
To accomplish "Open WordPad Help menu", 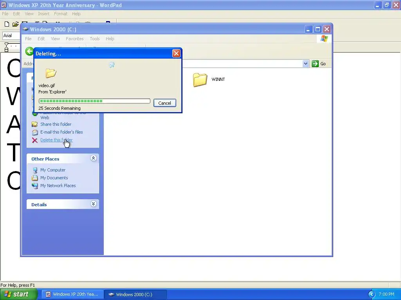I will click(76, 14).
